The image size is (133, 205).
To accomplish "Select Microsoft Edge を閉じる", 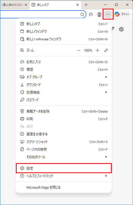I will pyautogui.click(x=64, y=187).
